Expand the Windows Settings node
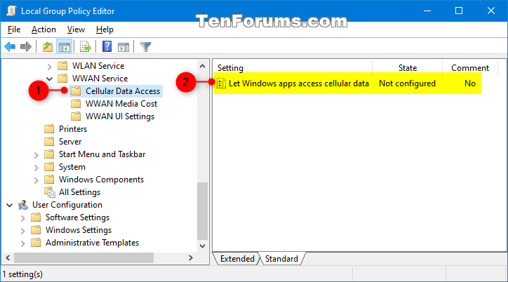Viewport: 508px width, 282px height. (22, 231)
